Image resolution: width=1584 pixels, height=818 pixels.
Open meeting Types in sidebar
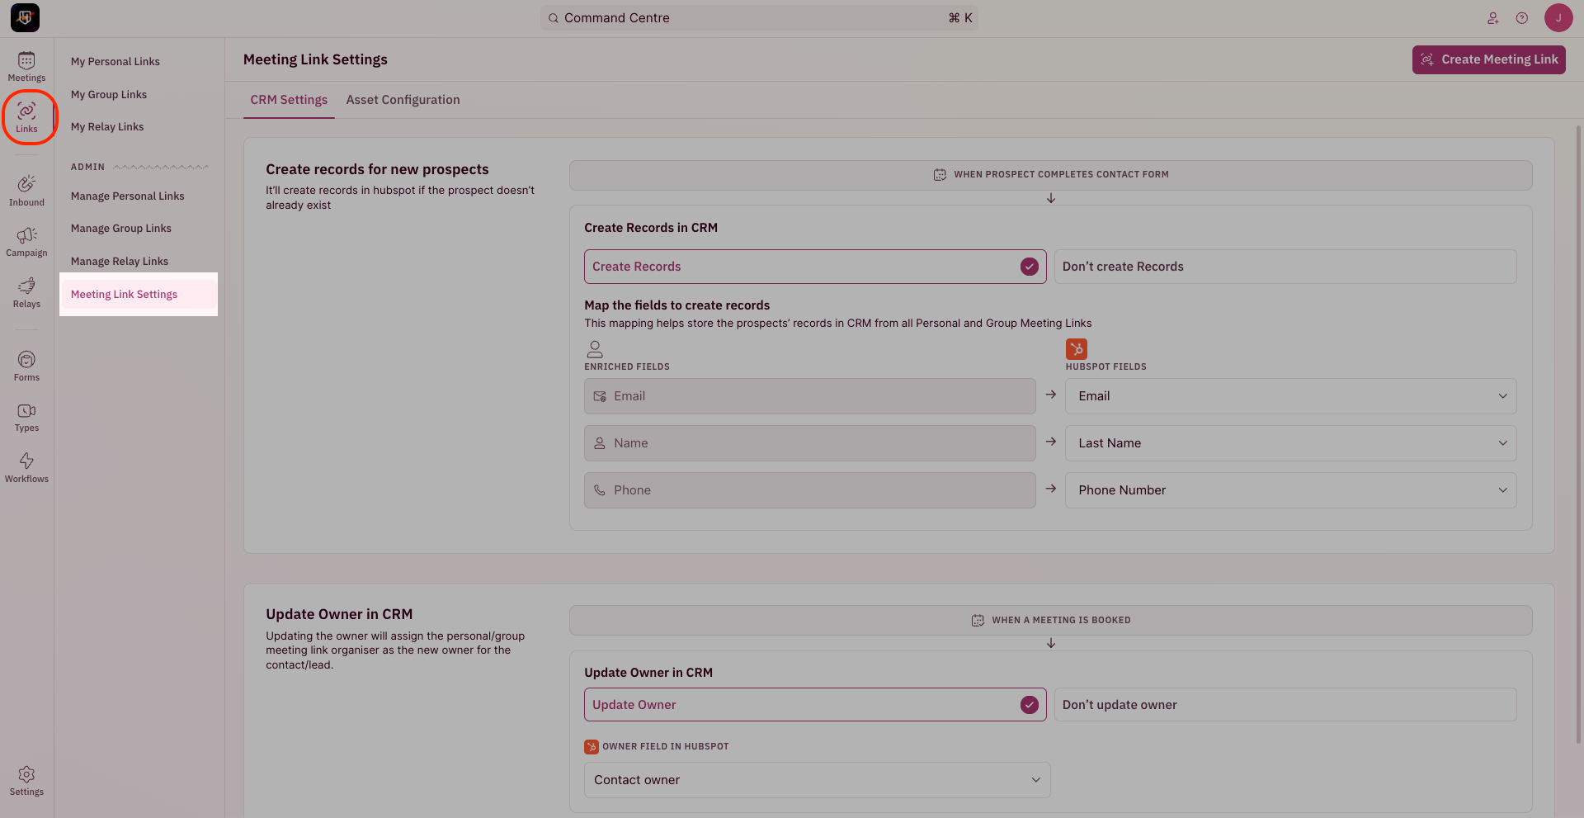(x=26, y=417)
